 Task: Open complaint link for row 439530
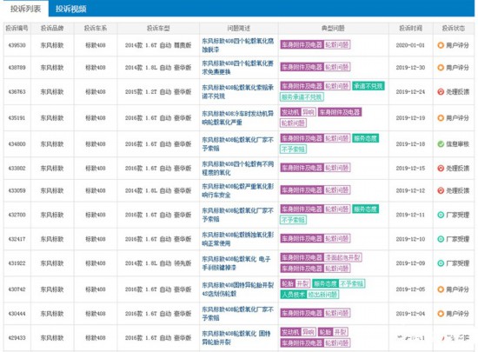238,45
